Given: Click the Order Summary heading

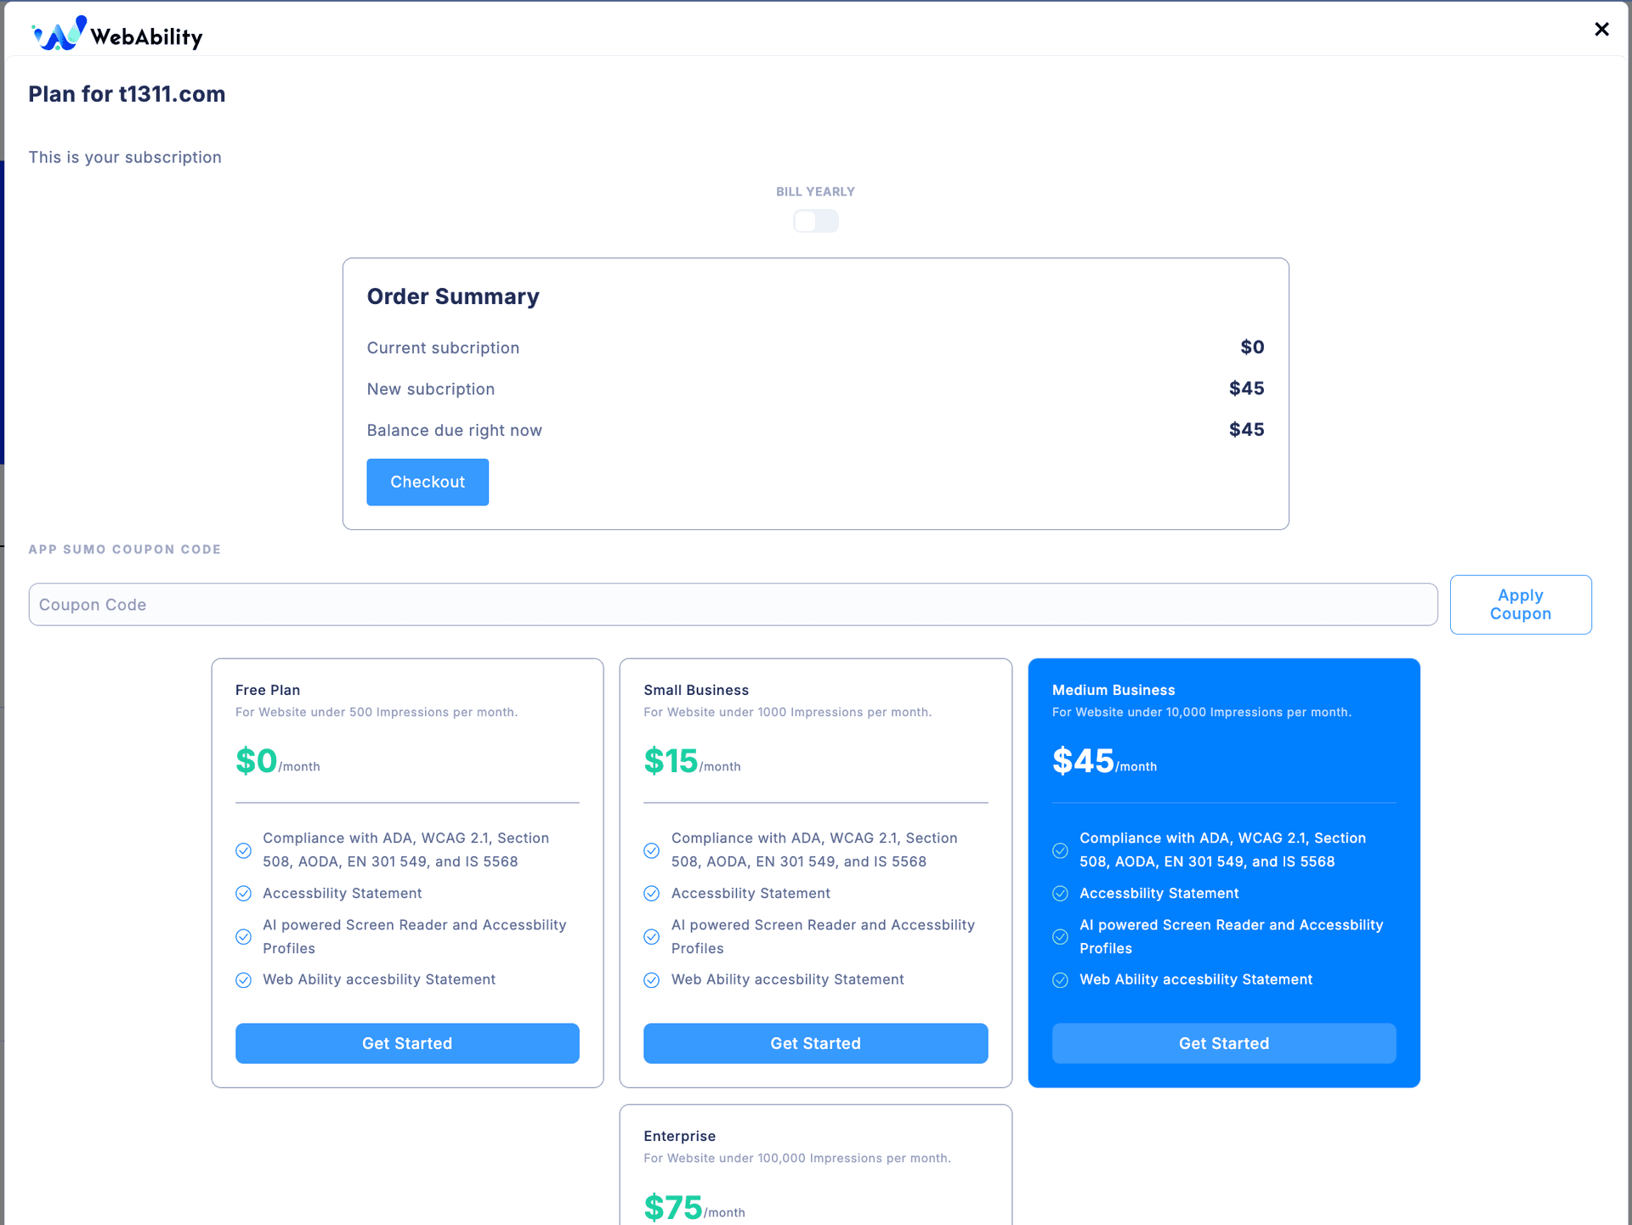Looking at the screenshot, I should 453,296.
